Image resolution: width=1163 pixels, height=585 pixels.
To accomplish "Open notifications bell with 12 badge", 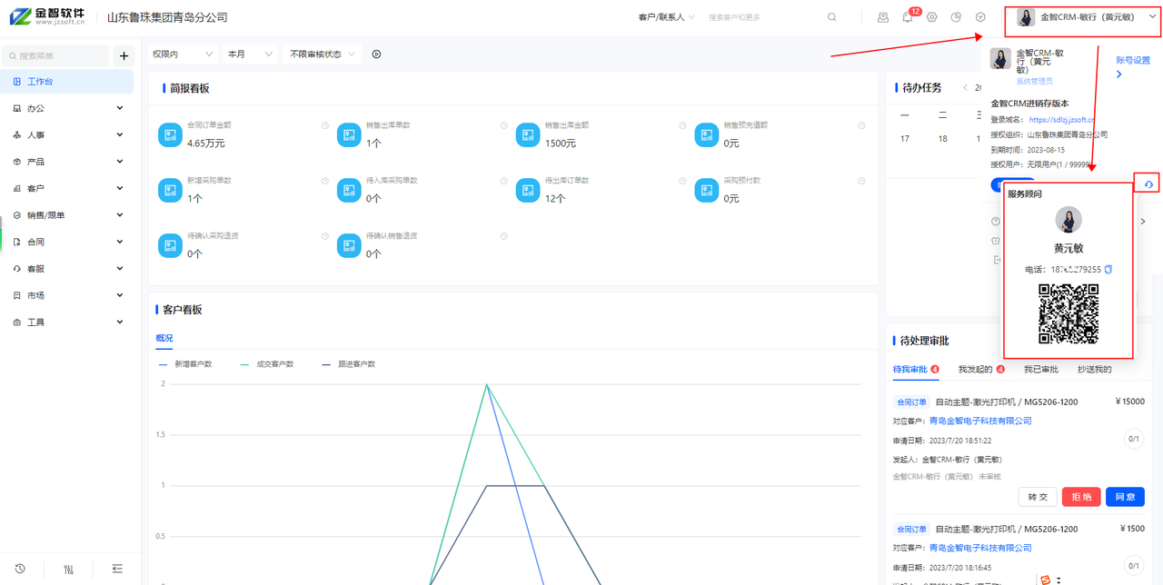I will pyautogui.click(x=908, y=17).
